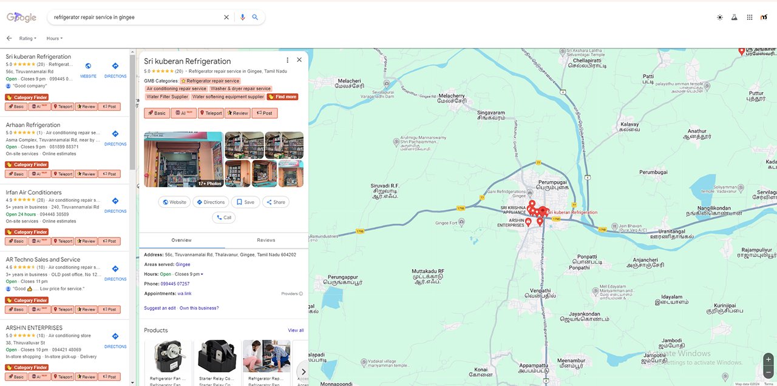The width and height of the screenshot is (777, 386).
Task: Open Search Labs flask icon
Action: pos(734,18)
